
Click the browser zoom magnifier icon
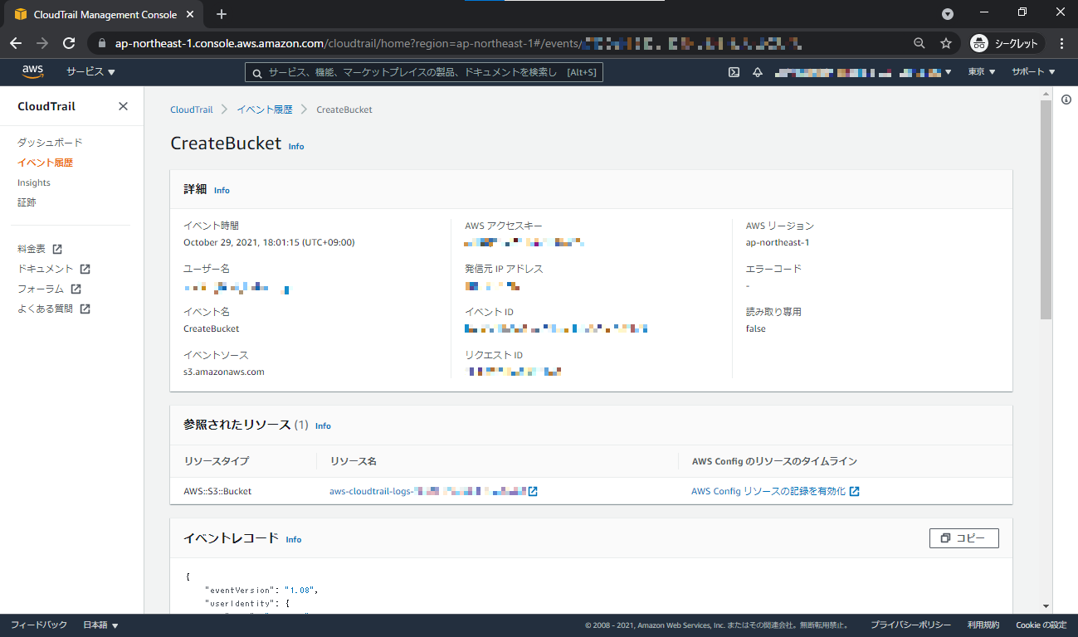click(919, 43)
